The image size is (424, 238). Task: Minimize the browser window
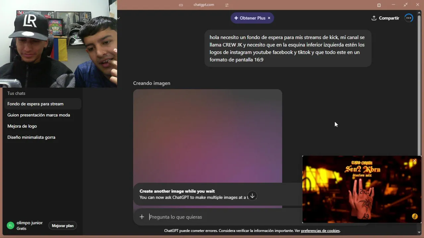point(394,5)
